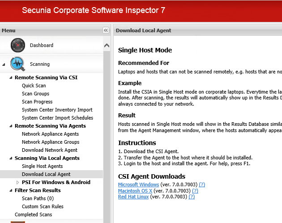282x223 pixels.
Task: Click the menu scrollbar up arrow
Action: [x=107, y=45]
